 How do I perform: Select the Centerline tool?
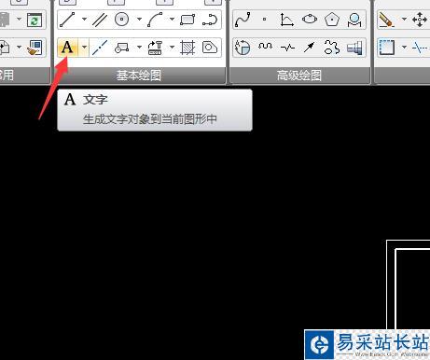point(100,48)
